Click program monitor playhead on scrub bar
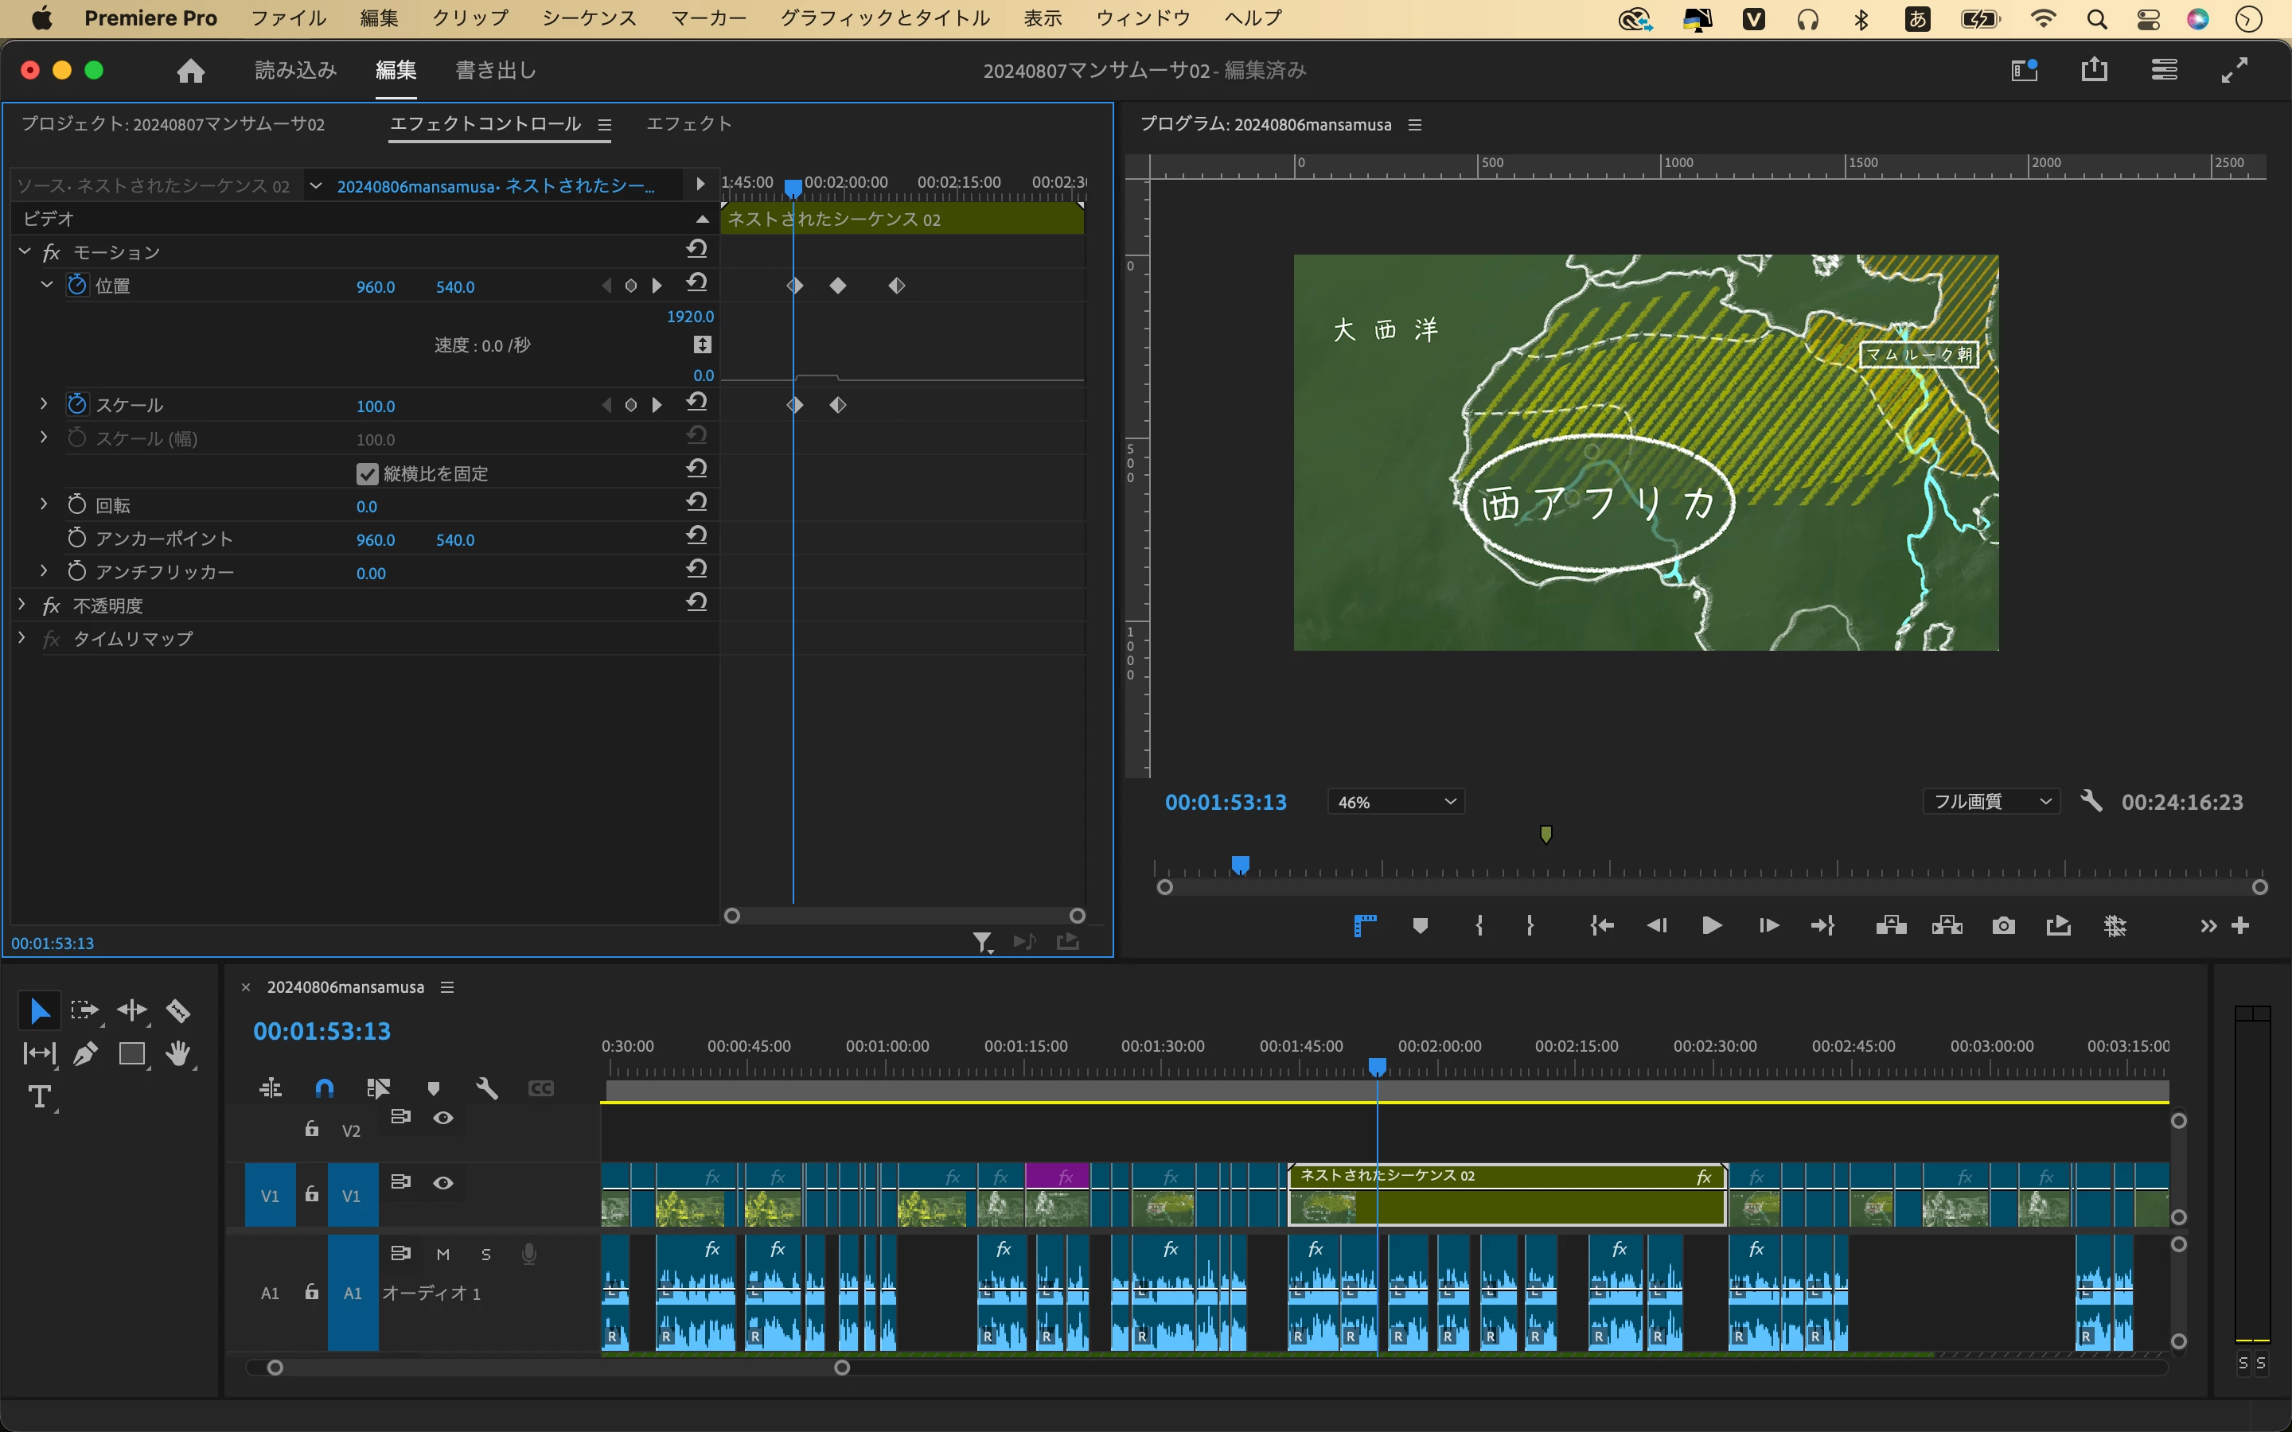The width and height of the screenshot is (2292, 1432). tap(1240, 865)
